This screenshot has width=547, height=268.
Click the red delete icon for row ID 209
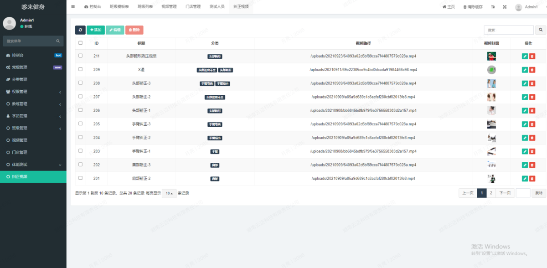pos(532,70)
